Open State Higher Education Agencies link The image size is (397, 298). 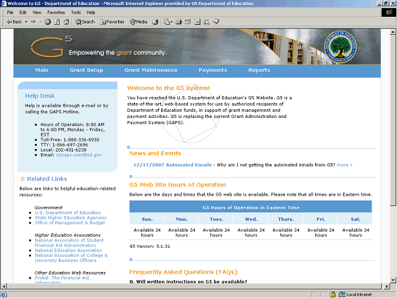(x=71, y=218)
